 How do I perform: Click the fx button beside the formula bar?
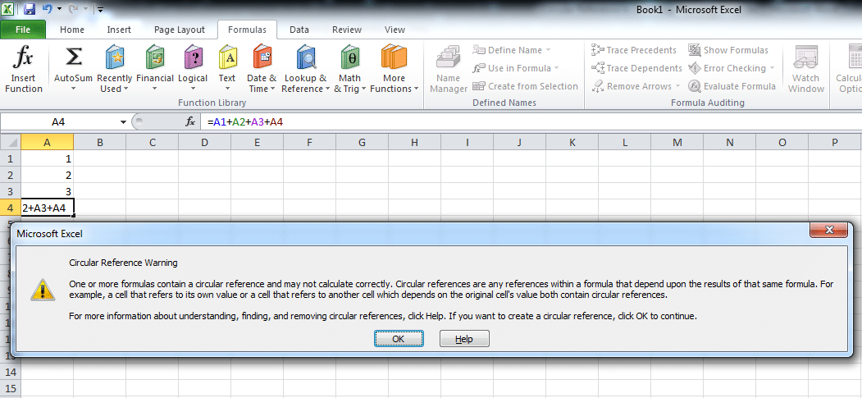(x=190, y=122)
